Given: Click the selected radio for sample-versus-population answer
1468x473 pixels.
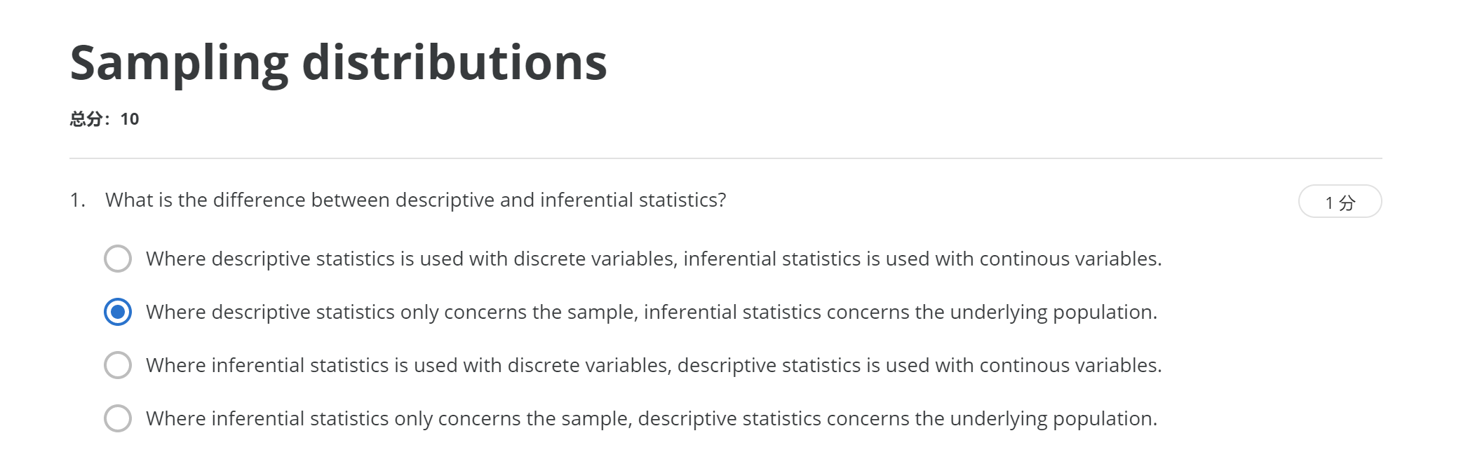Looking at the screenshot, I should click(118, 312).
